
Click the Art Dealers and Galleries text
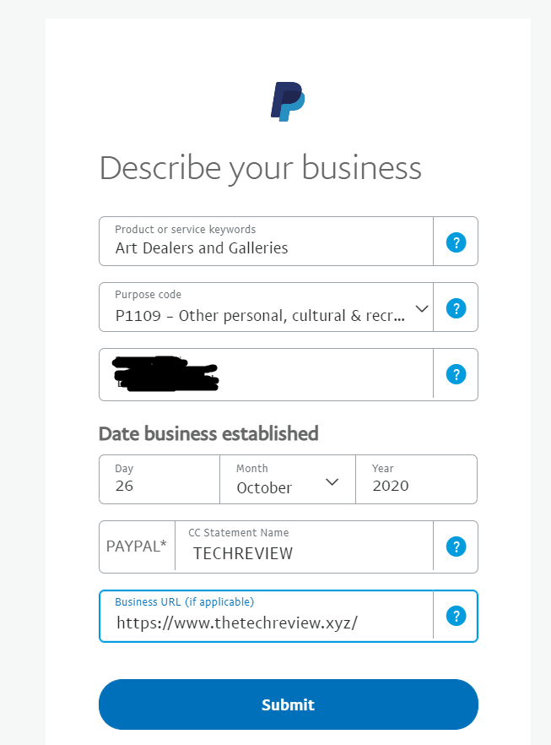click(203, 247)
